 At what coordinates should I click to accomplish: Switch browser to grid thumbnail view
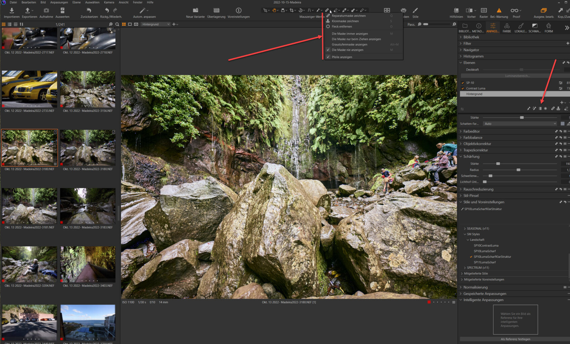4,24
